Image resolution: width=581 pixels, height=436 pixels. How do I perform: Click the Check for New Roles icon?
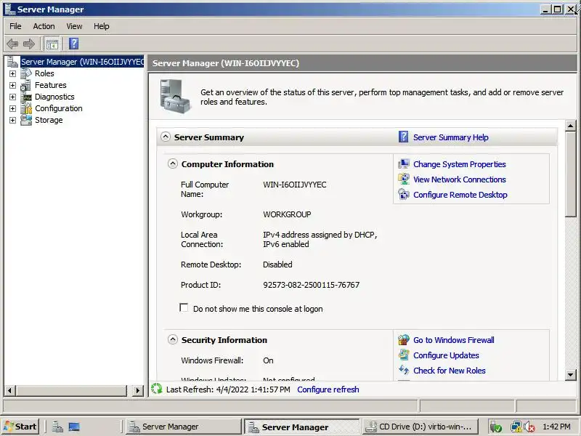click(x=404, y=371)
